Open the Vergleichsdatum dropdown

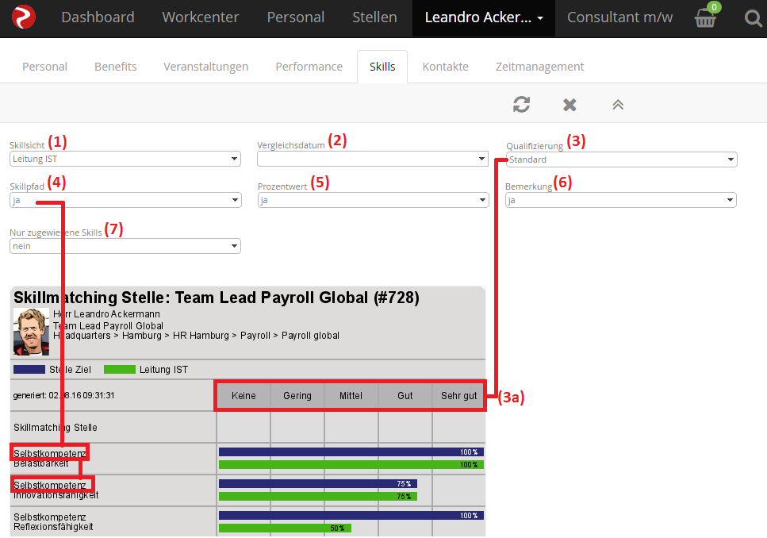tap(373, 159)
